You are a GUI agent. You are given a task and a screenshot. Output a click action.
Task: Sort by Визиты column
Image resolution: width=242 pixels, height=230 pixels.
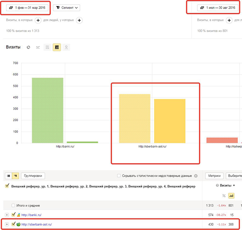click(225, 185)
